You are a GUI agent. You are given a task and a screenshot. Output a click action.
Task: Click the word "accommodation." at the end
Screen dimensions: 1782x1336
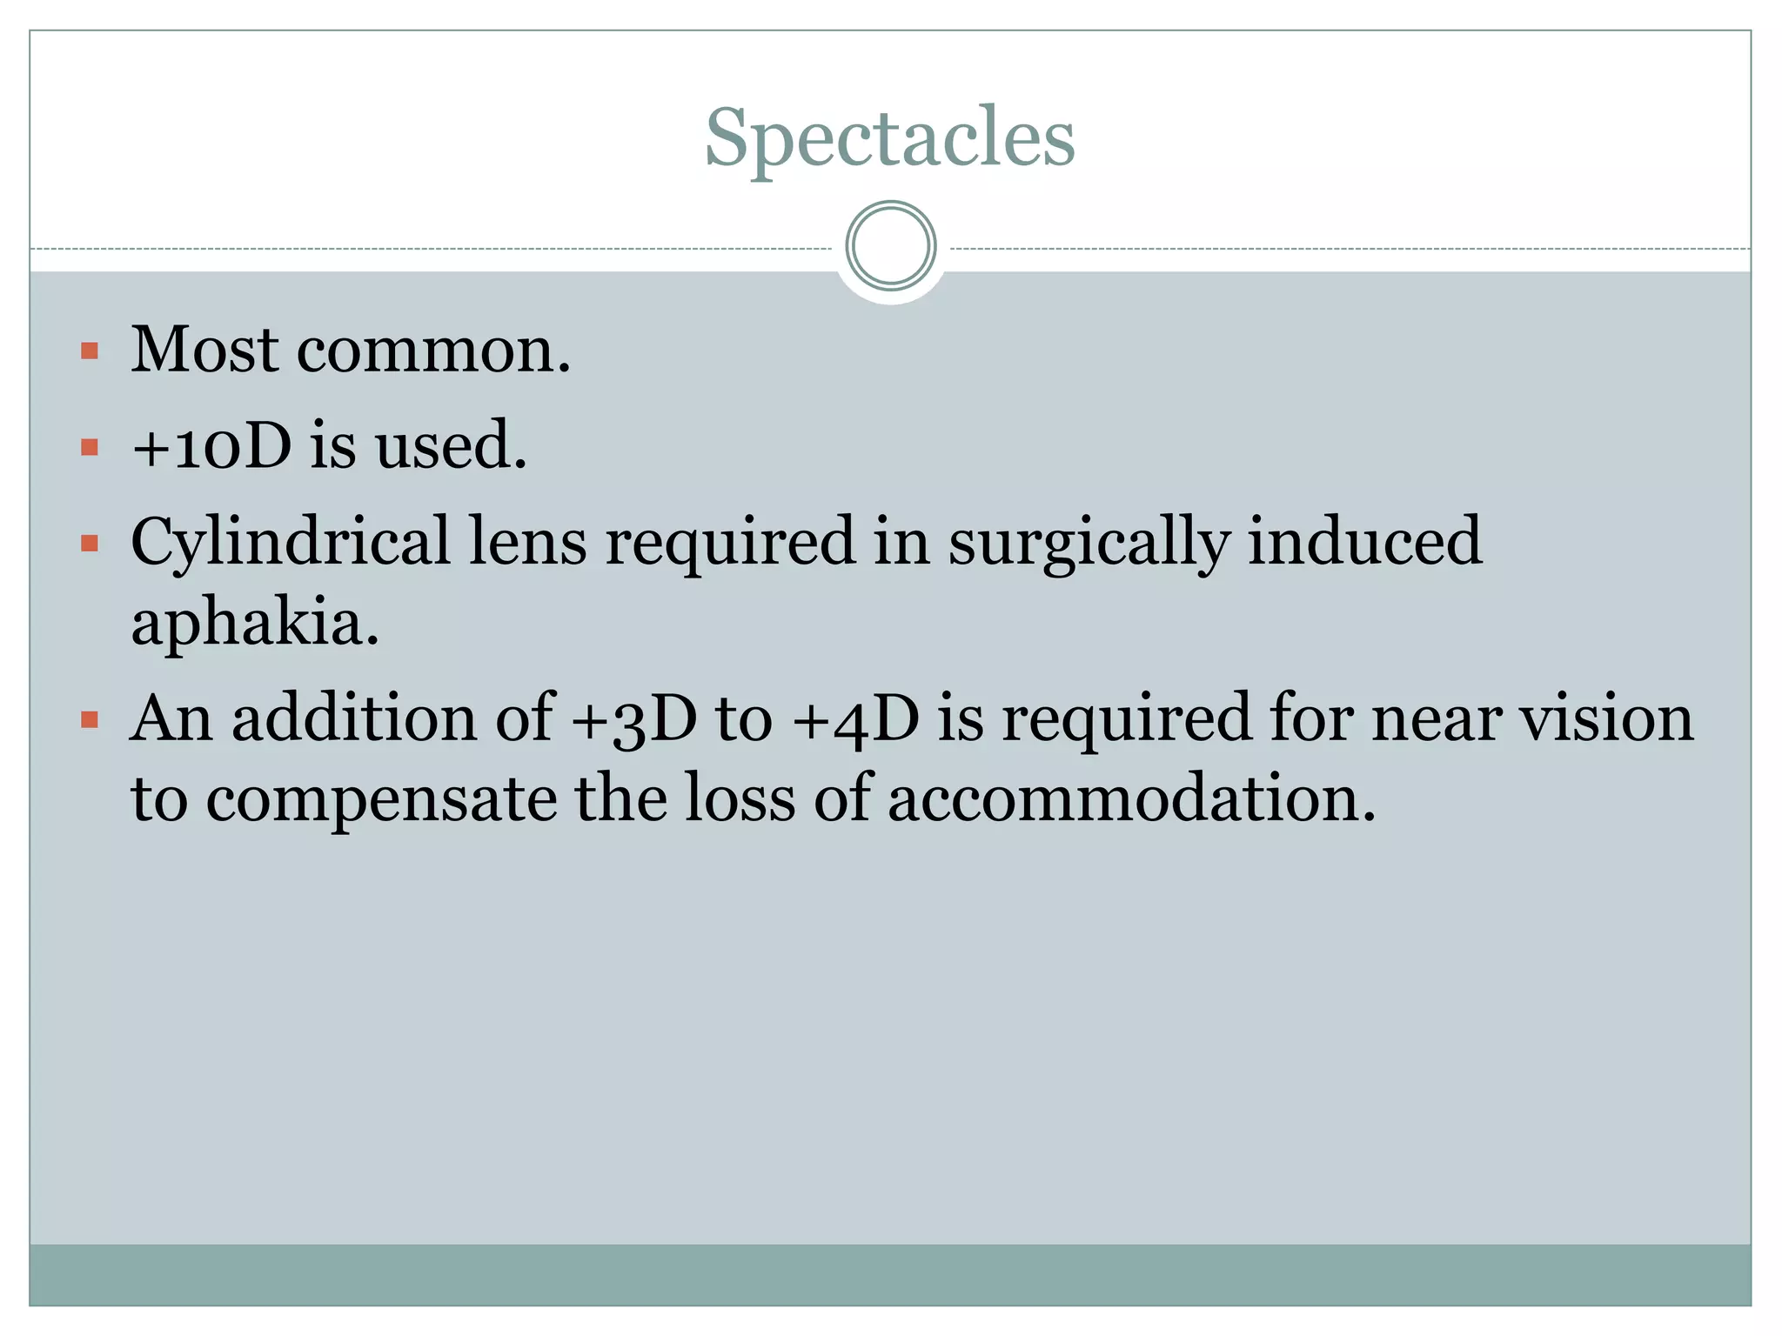coord(1131,798)
